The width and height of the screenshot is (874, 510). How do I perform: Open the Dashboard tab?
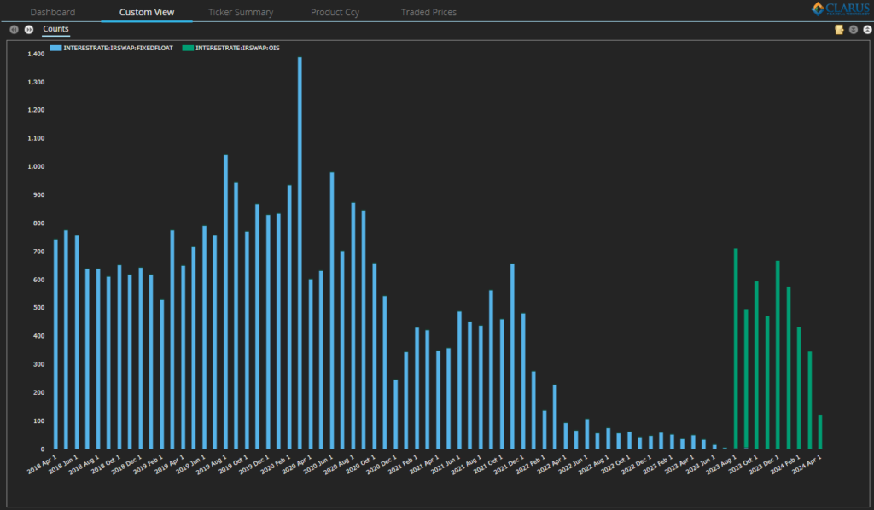52,12
